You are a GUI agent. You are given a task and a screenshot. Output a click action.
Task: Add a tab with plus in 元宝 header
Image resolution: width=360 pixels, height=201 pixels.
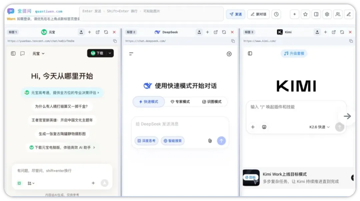pyautogui.click(x=90, y=32)
